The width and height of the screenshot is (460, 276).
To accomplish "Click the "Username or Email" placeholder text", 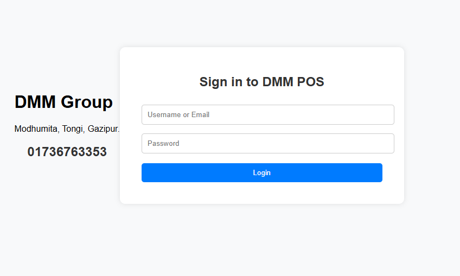I will pos(178,115).
